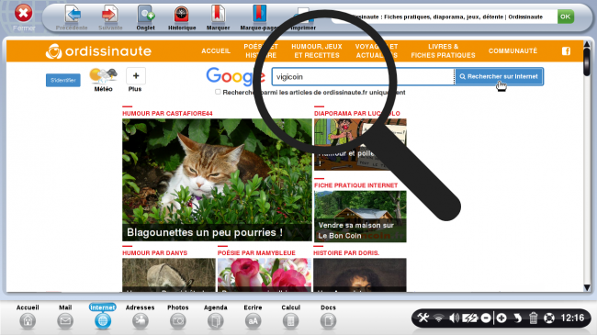597x335 pixels.
Task: Click the 12:16 clock
Action: pos(572,318)
